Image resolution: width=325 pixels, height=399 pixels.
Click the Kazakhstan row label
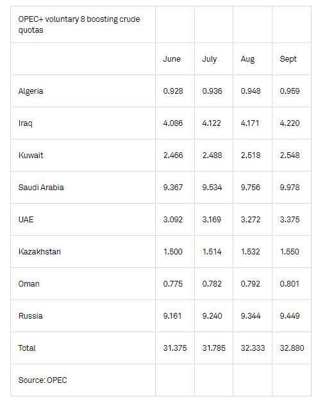pyautogui.click(x=39, y=252)
